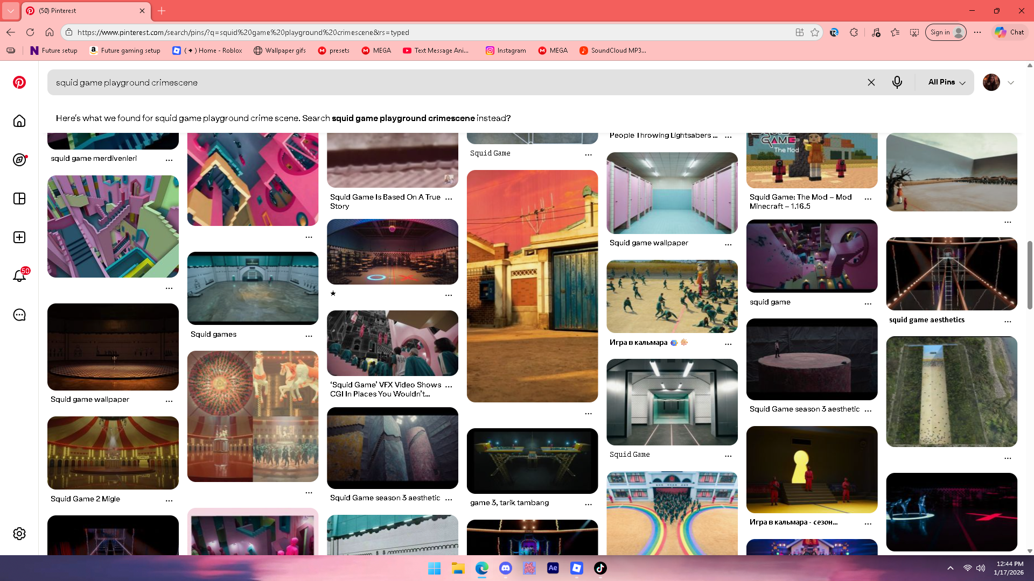Image resolution: width=1034 pixels, height=581 pixels.
Task: Expand the All Pins filter dropdown
Action: (x=946, y=82)
